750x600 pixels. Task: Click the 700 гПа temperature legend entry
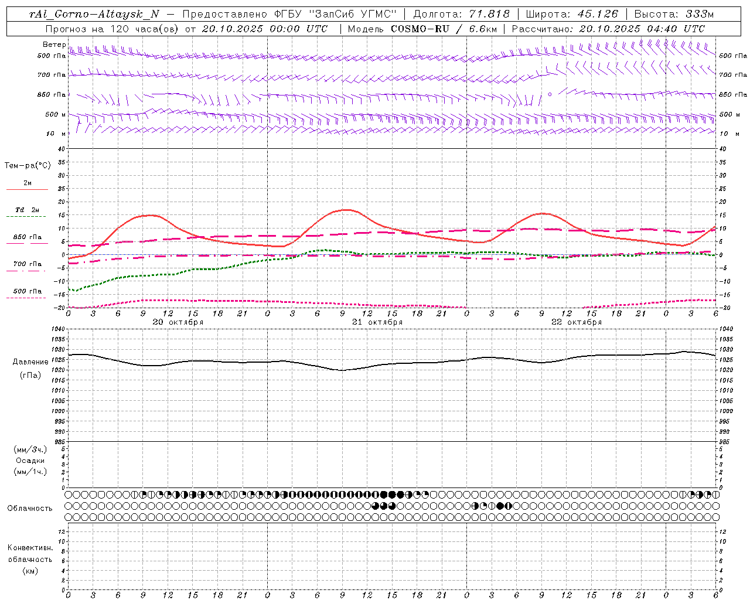(x=28, y=264)
